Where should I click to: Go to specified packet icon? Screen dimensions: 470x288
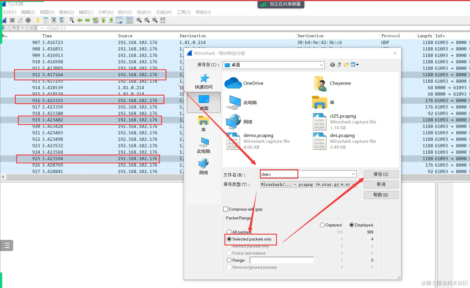[96, 20]
